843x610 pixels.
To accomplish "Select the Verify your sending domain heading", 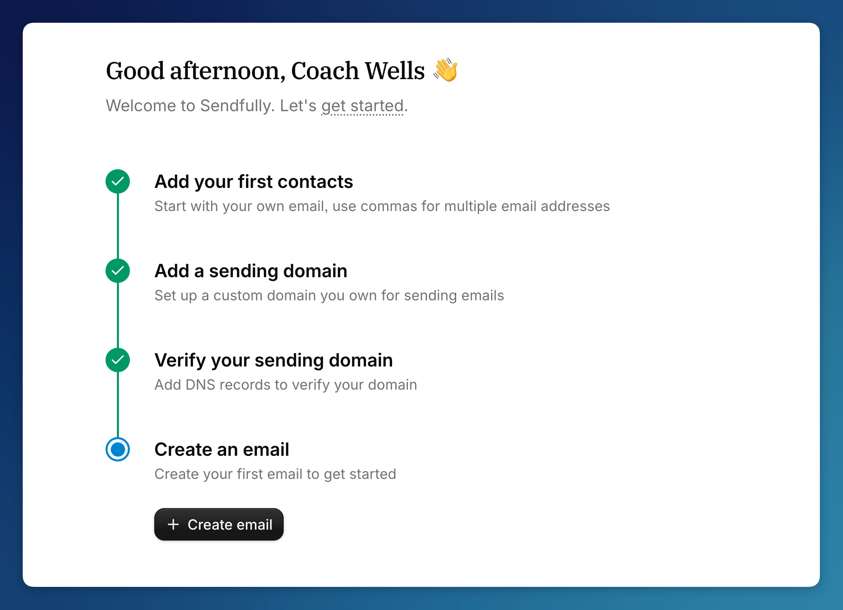I will click(x=273, y=360).
